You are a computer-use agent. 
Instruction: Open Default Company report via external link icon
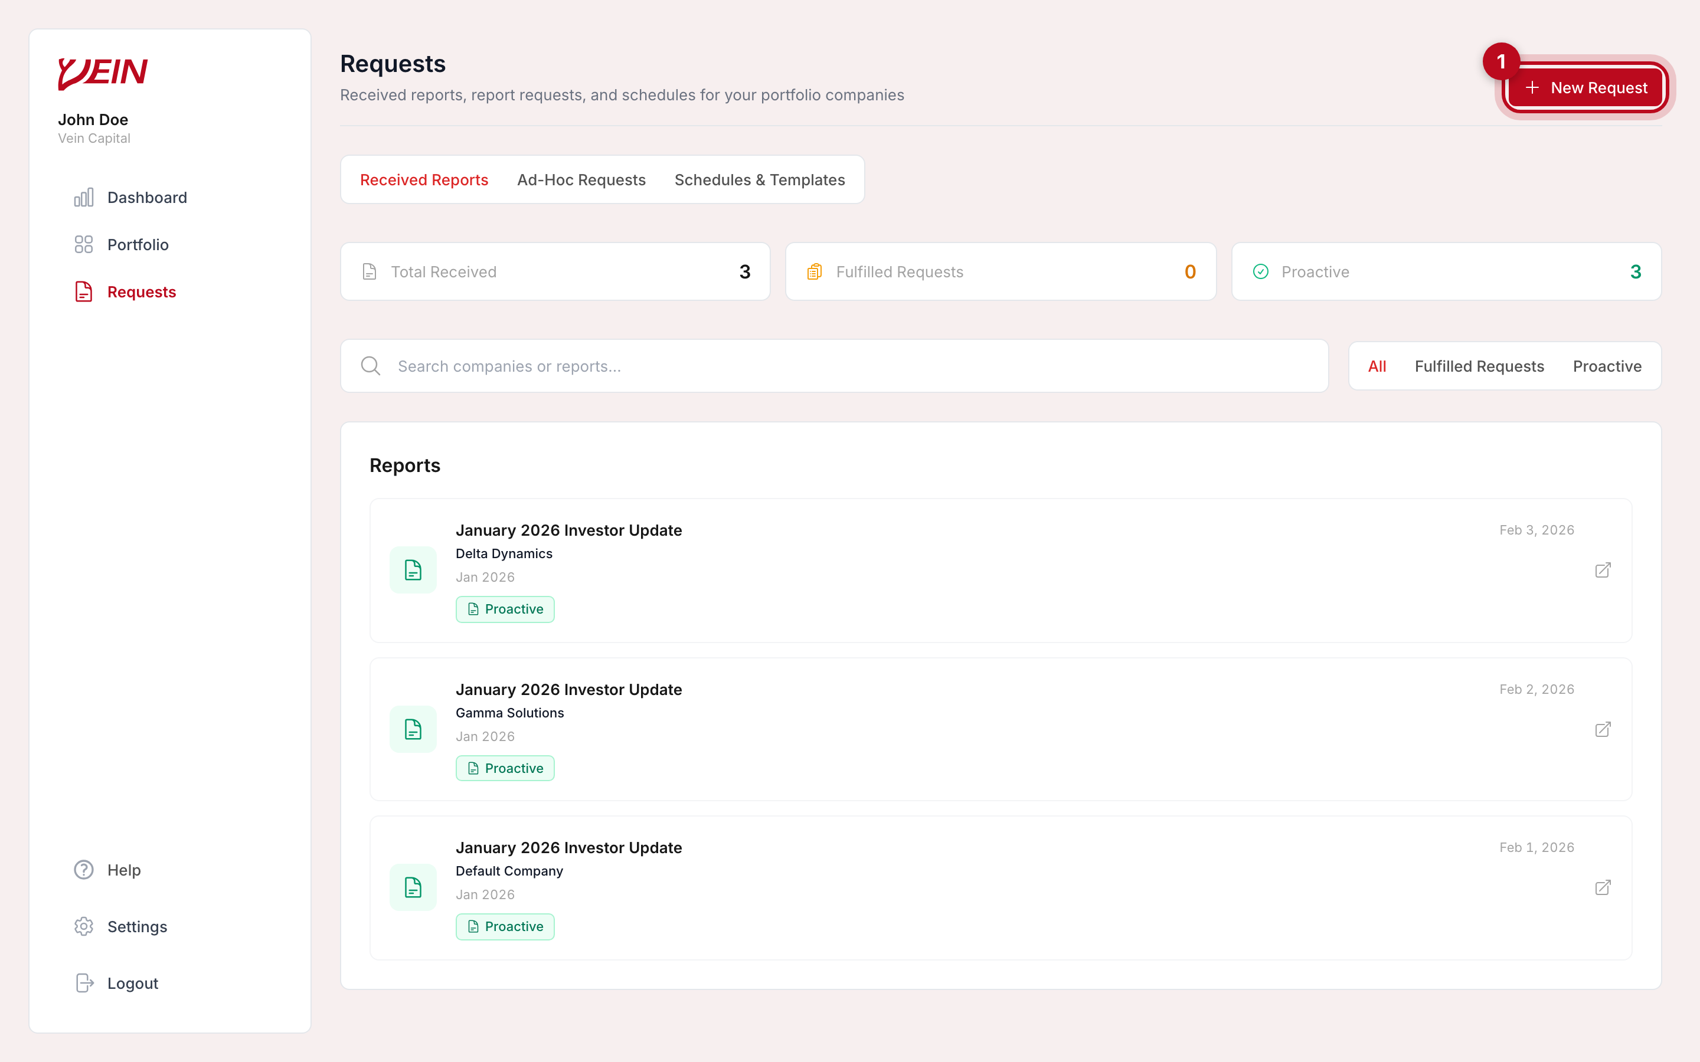[1603, 887]
